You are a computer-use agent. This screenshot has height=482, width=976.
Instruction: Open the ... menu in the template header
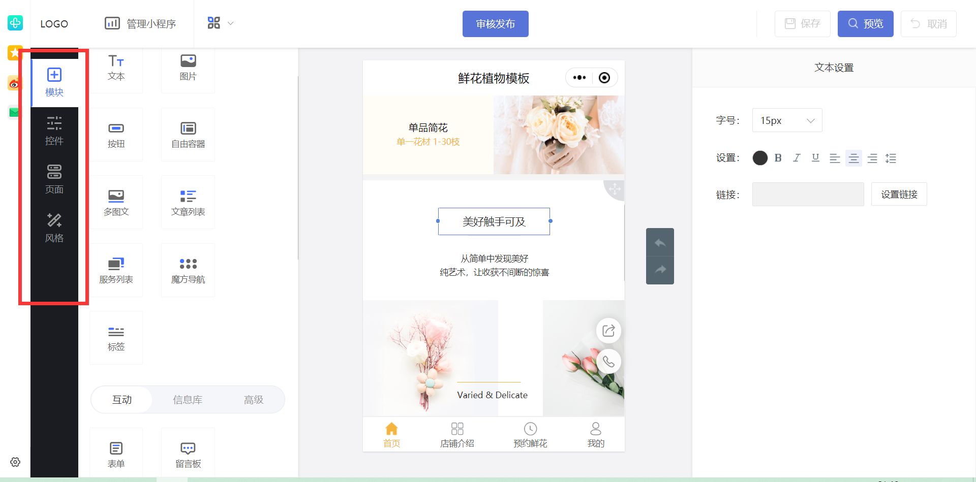[x=579, y=77]
